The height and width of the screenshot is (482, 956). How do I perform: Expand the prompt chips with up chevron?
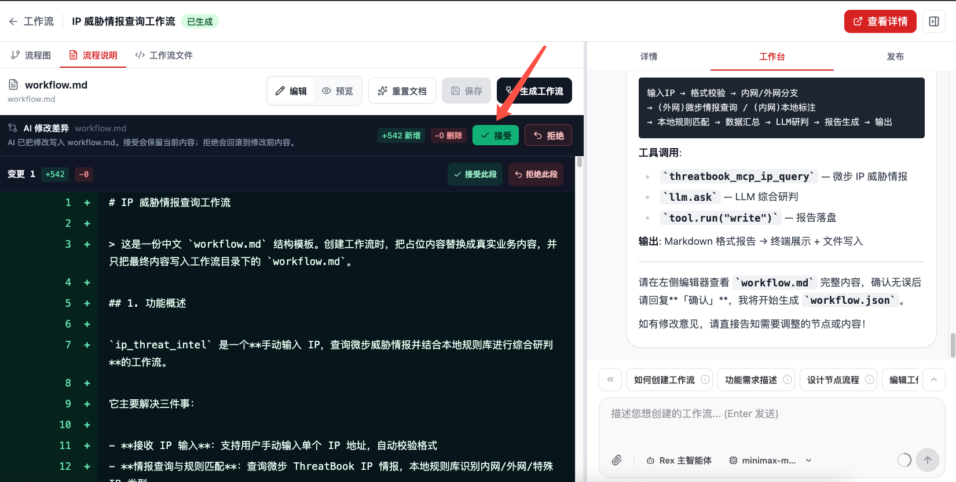coord(934,380)
